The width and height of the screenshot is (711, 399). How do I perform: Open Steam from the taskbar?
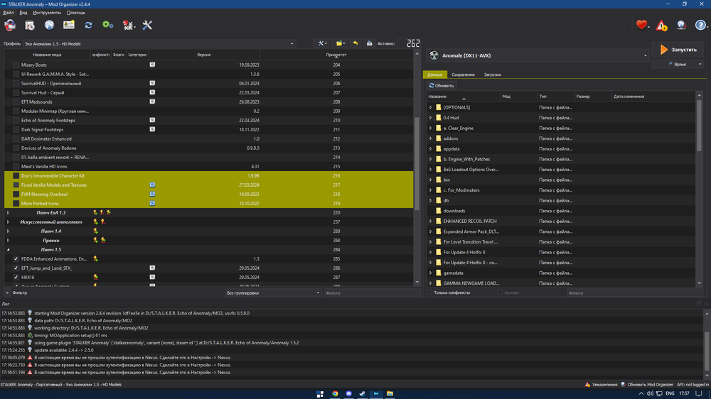click(x=363, y=393)
